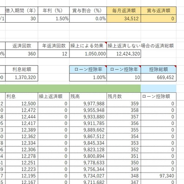
Task: Select the ローン控除率 cell showing 1.00%
Action: click(88, 77)
